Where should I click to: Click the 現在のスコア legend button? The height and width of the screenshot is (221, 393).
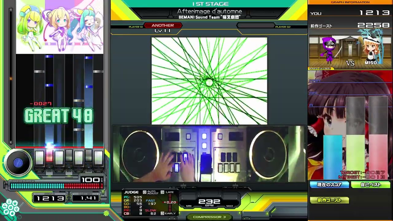tap(329, 184)
